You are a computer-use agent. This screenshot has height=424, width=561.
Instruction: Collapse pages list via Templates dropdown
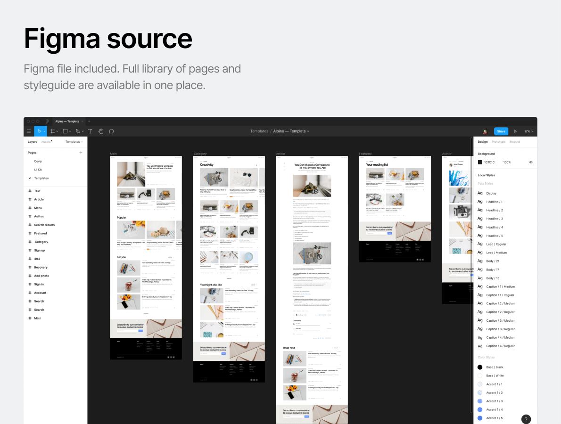74,142
